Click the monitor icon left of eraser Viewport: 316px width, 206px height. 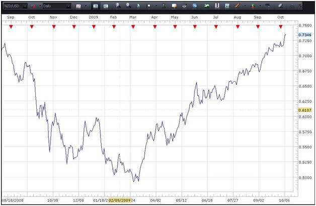point(267,6)
